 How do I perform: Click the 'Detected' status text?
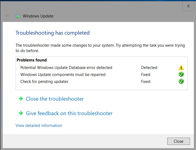[149, 68]
